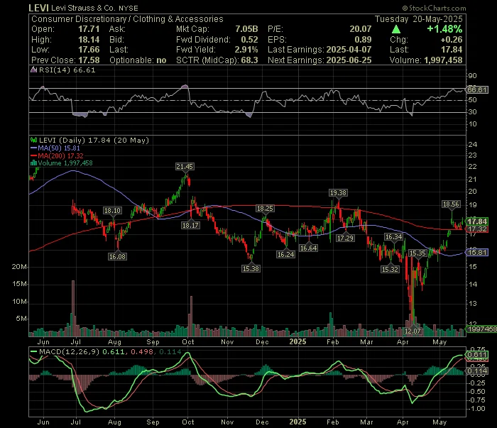Click the 17.29 price label
The image size is (497, 428).
[x=345, y=238]
